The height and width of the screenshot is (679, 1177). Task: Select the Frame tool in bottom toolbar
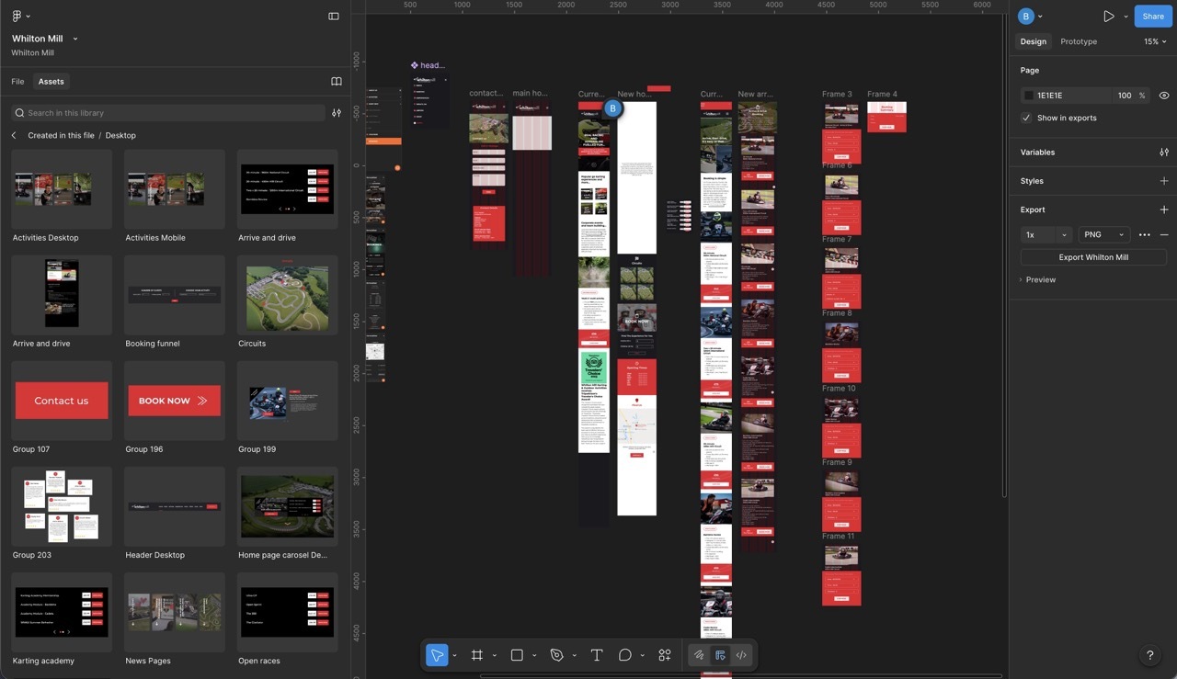[476, 655]
